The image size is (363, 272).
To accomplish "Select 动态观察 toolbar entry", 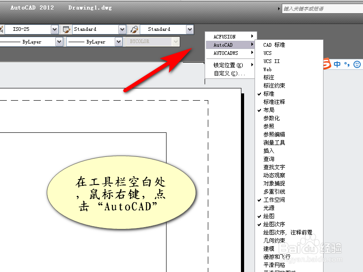I will (x=289, y=175).
